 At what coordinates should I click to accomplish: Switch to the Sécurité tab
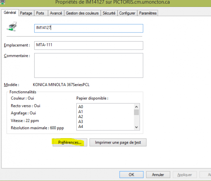click(109, 13)
